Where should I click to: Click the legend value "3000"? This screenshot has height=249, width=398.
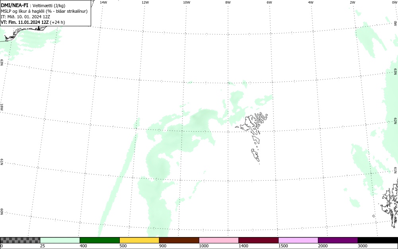363,246
